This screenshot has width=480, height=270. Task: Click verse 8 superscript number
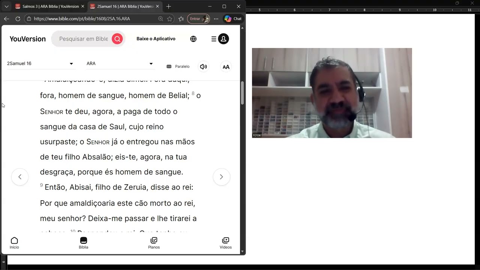coord(193,93)
